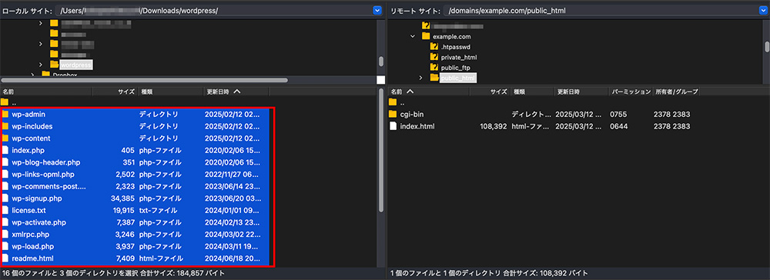Click the local parent directory folder icon
This screenshot has width=770, height=280.
pos(5,102)
